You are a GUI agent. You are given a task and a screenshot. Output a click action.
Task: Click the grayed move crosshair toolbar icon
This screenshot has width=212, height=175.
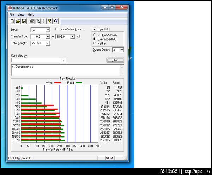pos(43,21)
